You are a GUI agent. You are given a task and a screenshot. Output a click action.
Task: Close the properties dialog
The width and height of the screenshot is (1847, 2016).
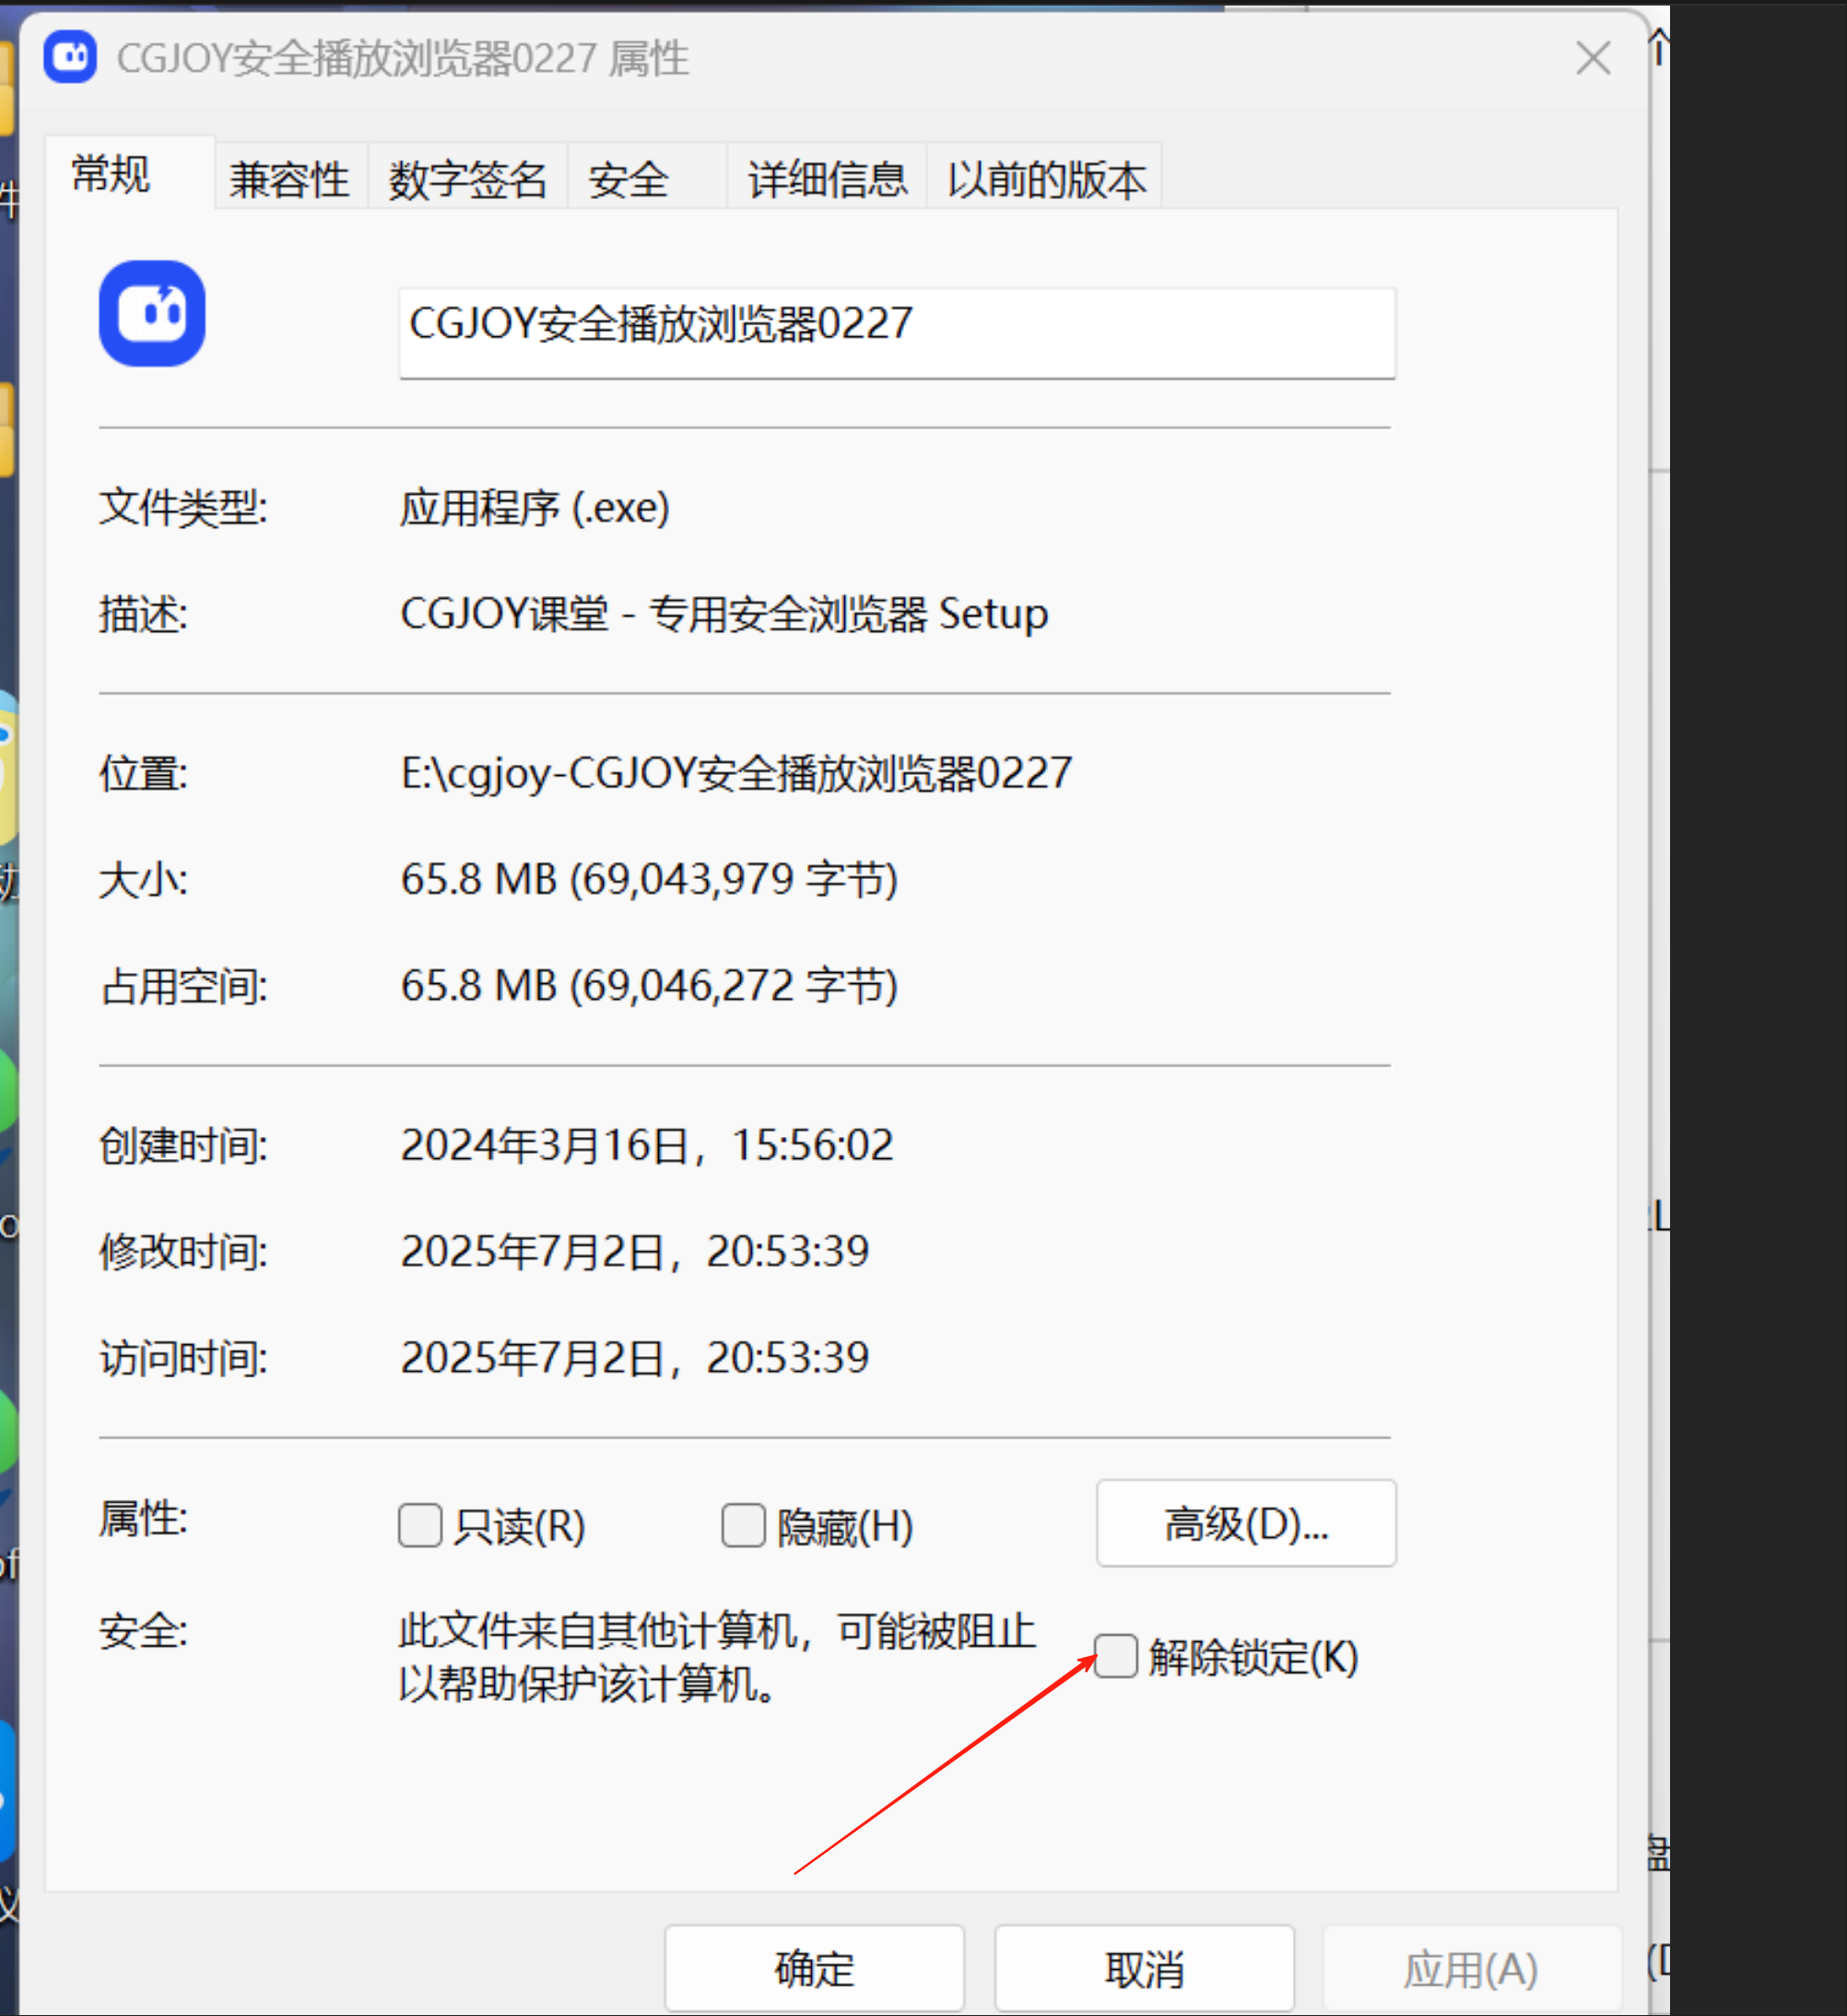(x=1592, y=58)
